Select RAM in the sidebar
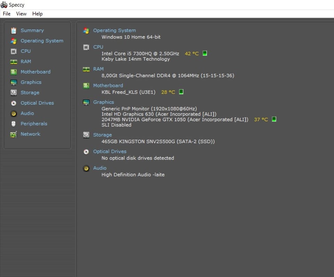Screen dimensions: 334x277 point(26,62)
